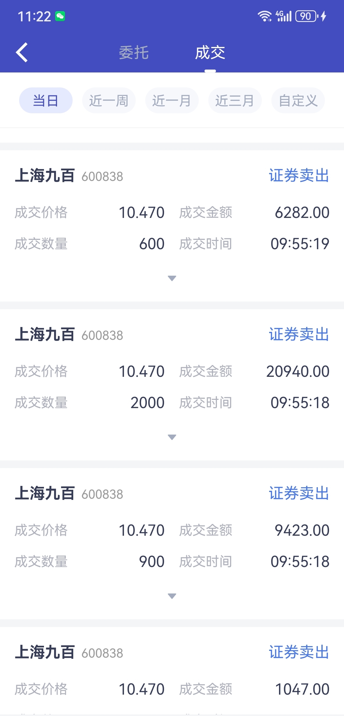The image size is (344, 716).
Task: Open the 自定义 custom date range
Action: (298, 101)
